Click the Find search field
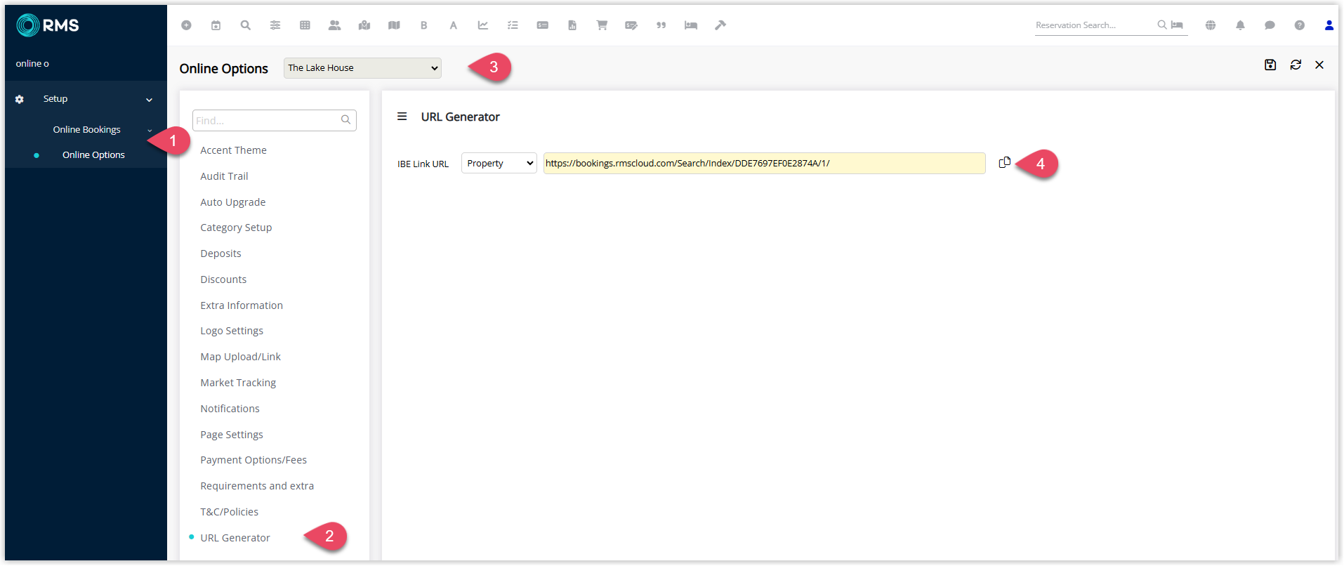 click(267, 121)
